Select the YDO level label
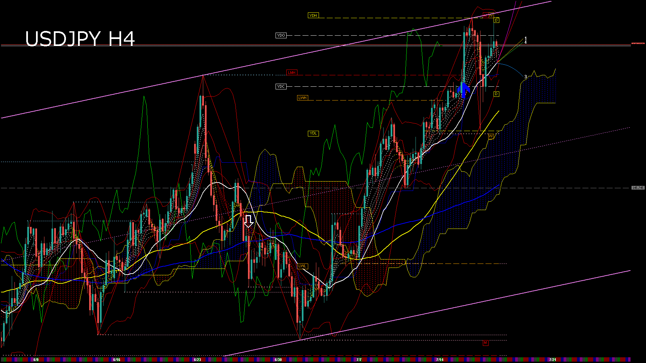The width and height of the screenshot is (646, 363). tap(281, 35)
